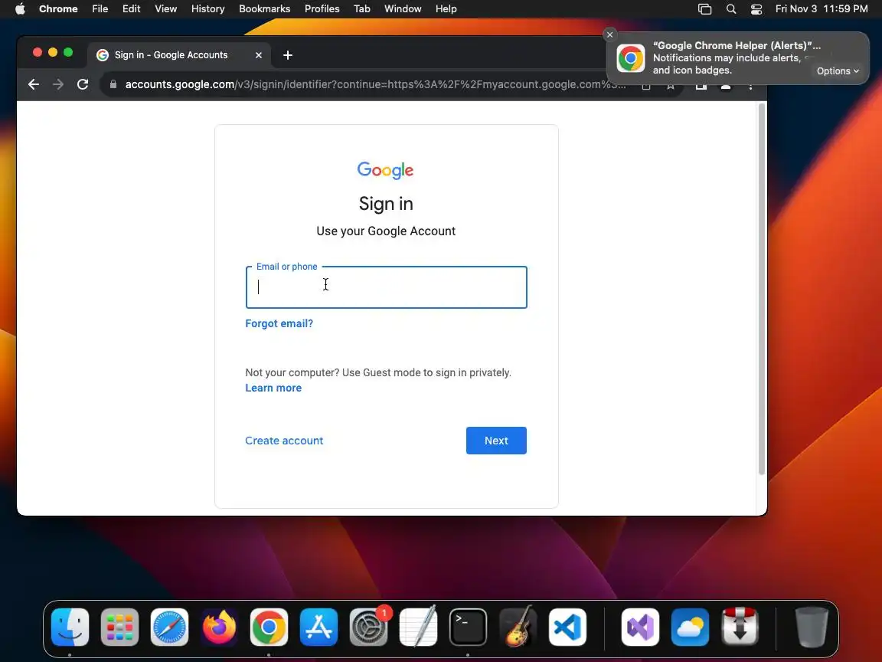
Task: Open Terminal from the Dock
Action: 468,627
